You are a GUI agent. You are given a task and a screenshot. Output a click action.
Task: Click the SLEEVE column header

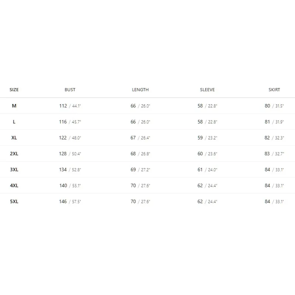click(207, 90)
